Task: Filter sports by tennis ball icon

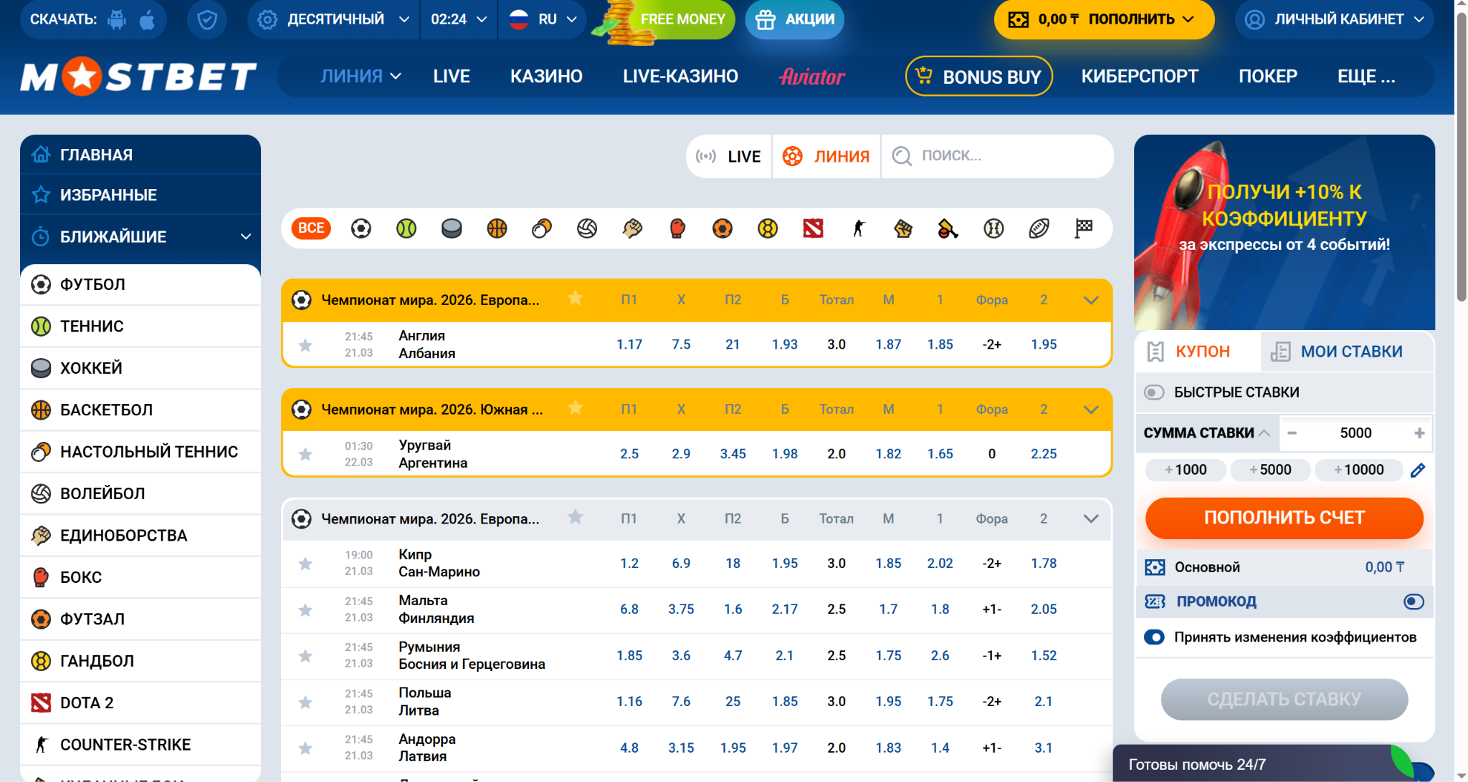Action: (x=406, y=228)
